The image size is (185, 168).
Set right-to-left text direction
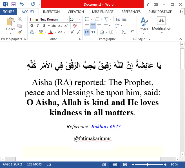tap(93, 32)
